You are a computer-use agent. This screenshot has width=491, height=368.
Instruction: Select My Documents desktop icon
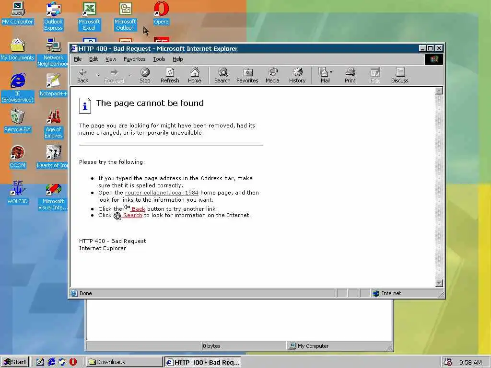(x=17, y=49)
